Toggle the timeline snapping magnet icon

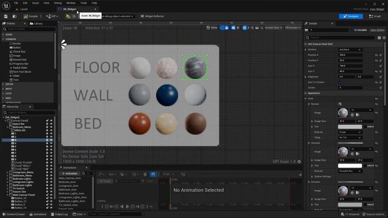click(153, 174)
